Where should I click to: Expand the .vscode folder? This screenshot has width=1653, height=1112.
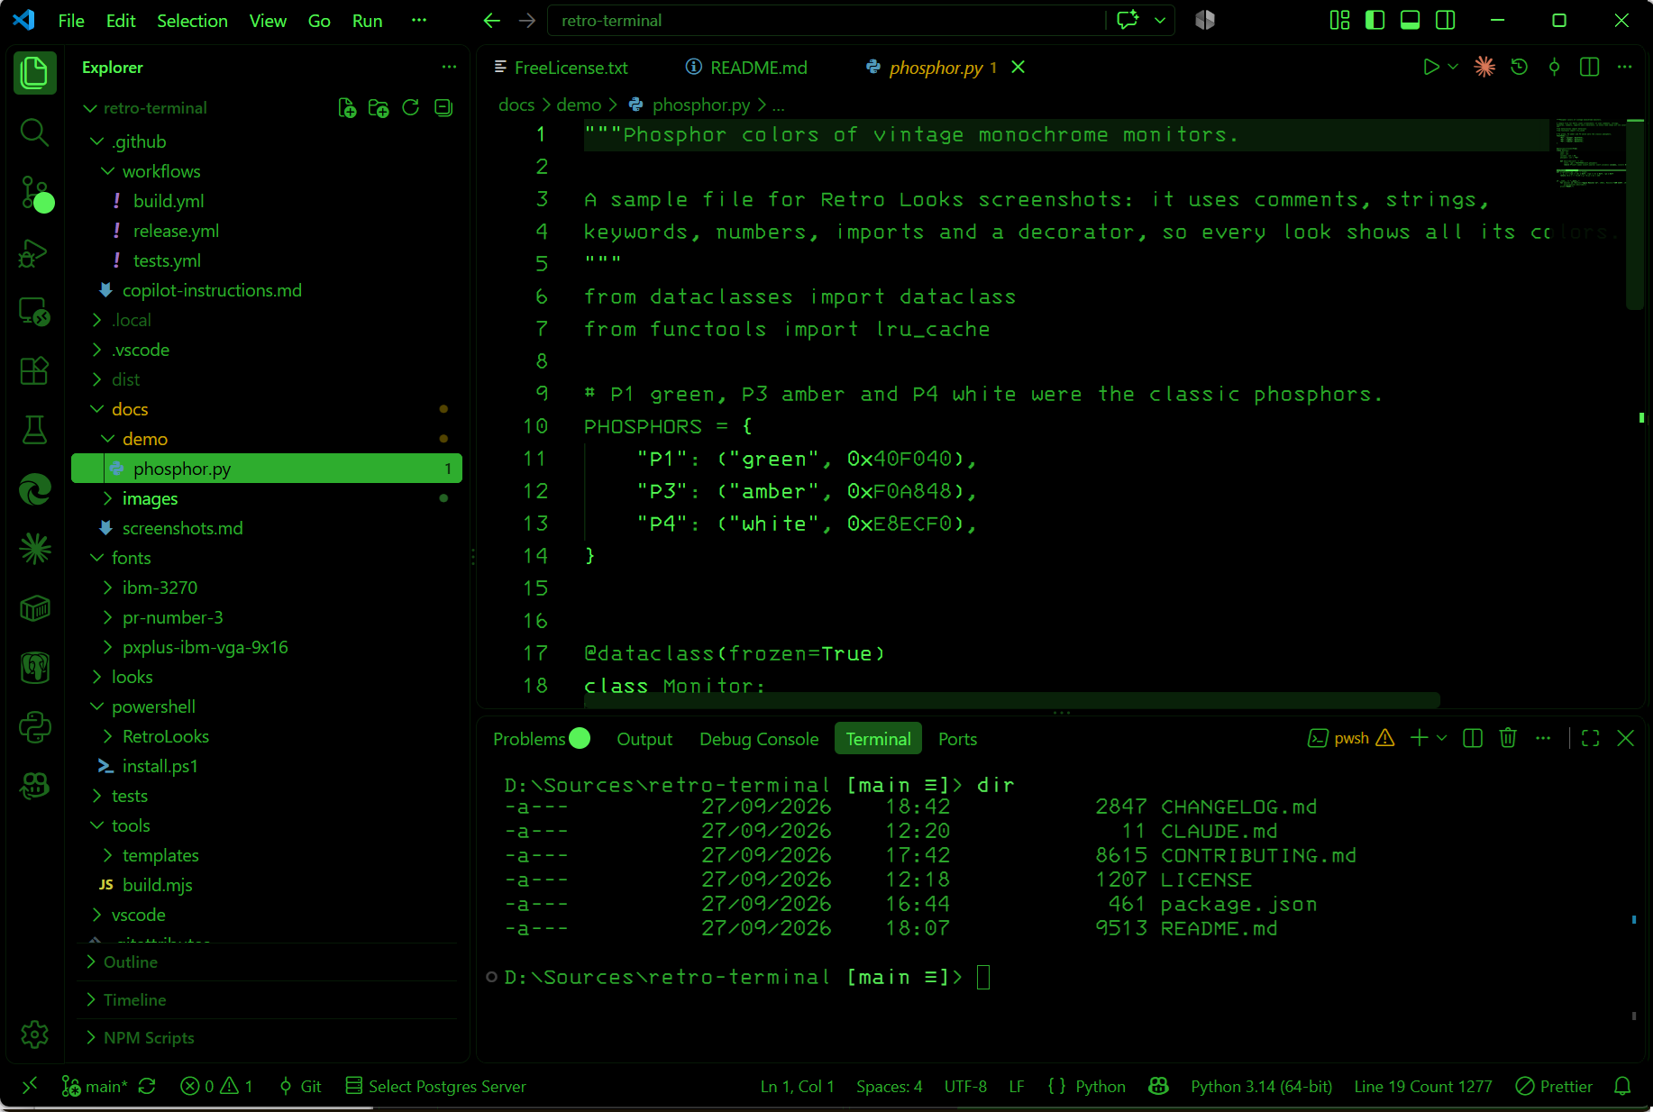267,350
